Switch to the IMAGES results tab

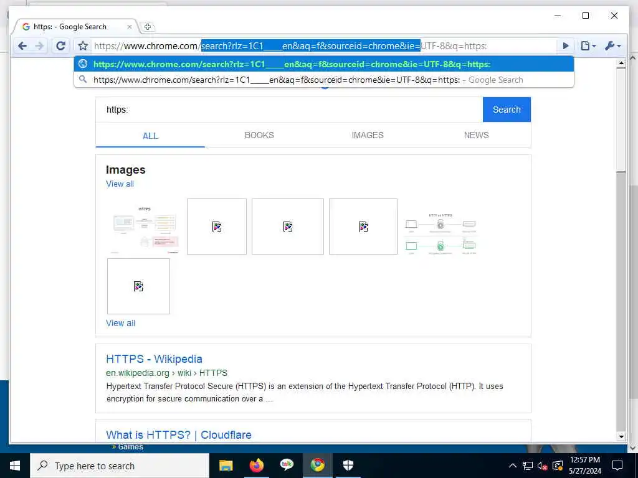[368, 135]
